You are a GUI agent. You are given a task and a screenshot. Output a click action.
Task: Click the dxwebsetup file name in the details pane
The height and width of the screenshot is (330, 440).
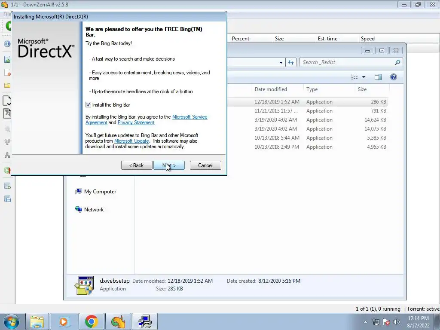pos(114,281)
